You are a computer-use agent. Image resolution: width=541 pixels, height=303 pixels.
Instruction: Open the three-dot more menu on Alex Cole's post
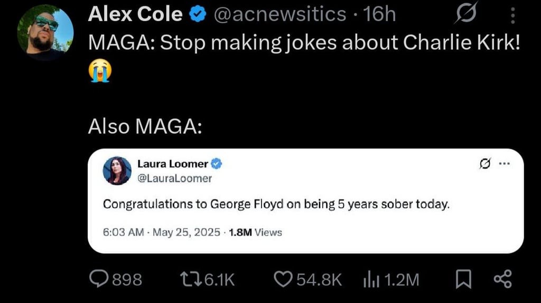(x=512, y=16)
